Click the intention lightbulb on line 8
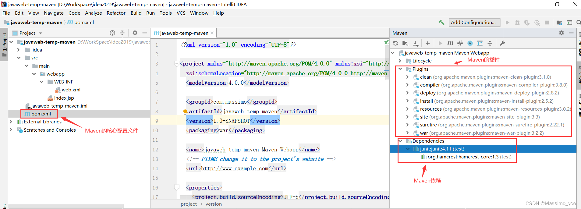 point(185,112)
